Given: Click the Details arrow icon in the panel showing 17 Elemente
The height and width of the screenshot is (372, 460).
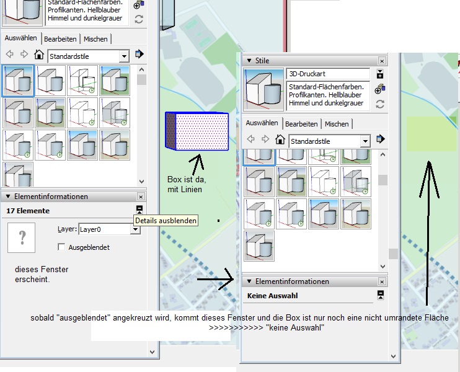Looking at the screenshot, I should [x=139, y=55].
